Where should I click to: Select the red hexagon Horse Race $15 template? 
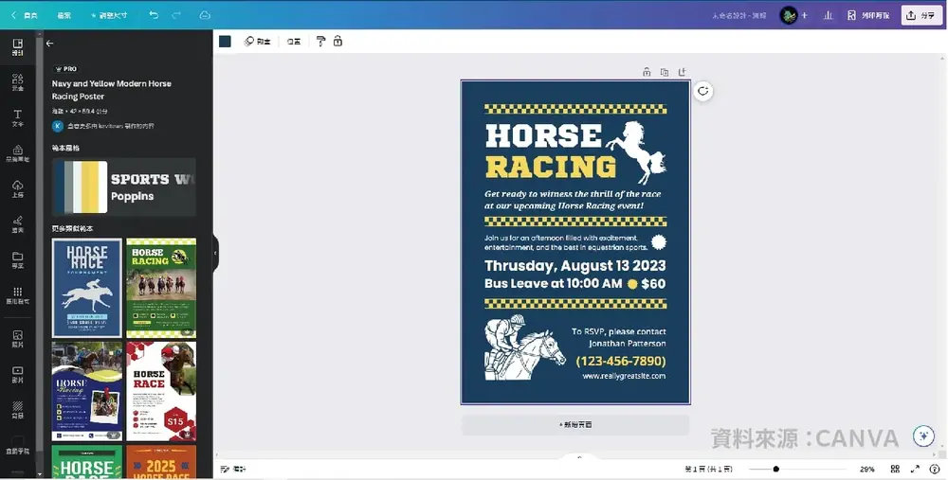161,391
